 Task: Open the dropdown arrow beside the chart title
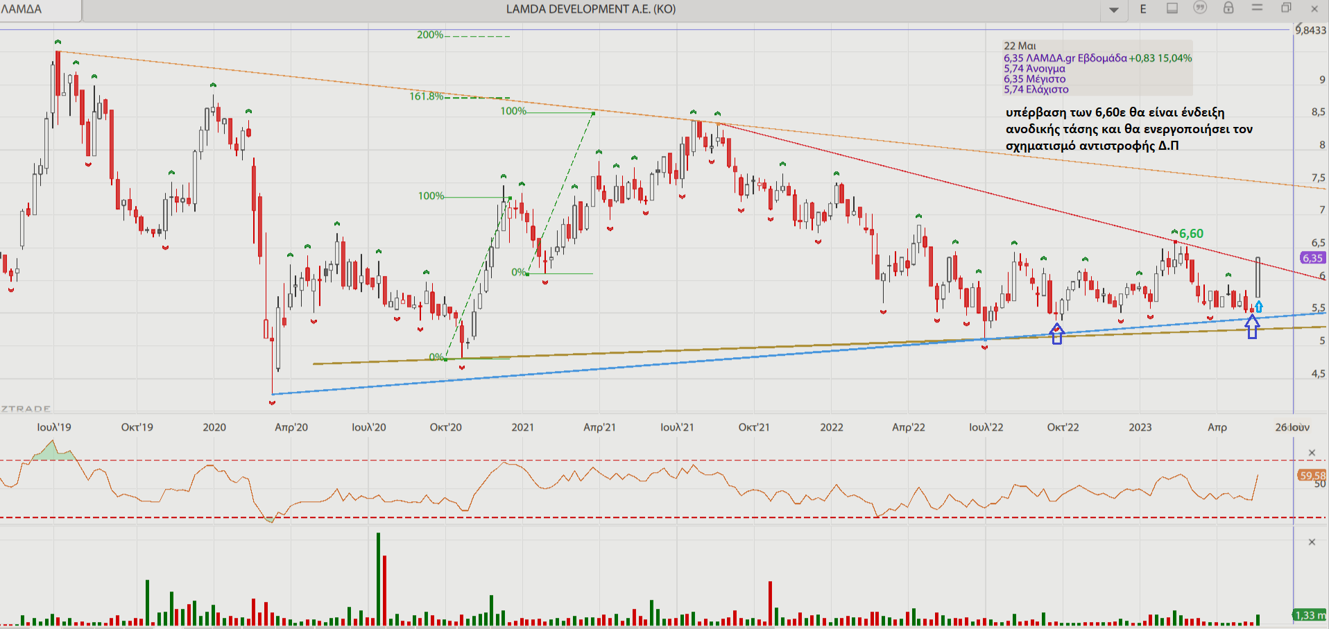pos(1114,10)
